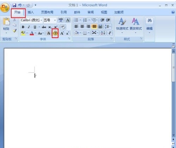Click the Grow Font icon
176x148 pixels.
[x=62, y=33]
